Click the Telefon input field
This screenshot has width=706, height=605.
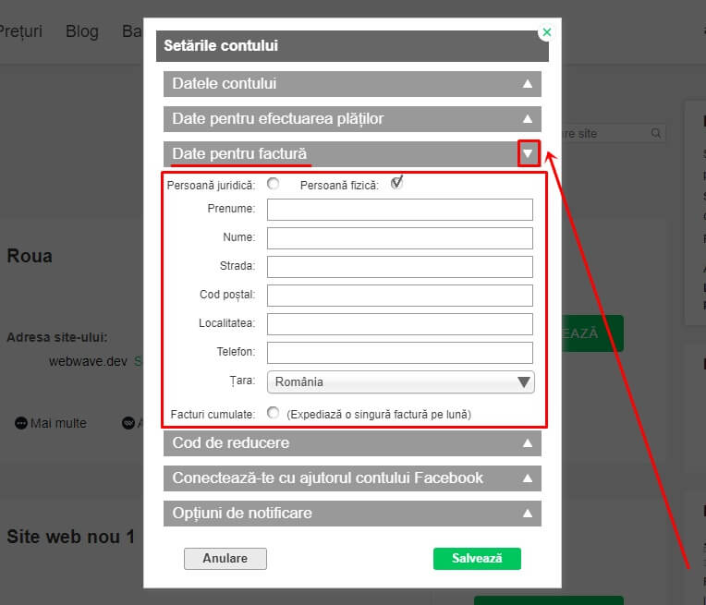click(400, 353)
